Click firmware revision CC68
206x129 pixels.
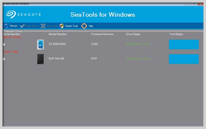click(94, 44)
